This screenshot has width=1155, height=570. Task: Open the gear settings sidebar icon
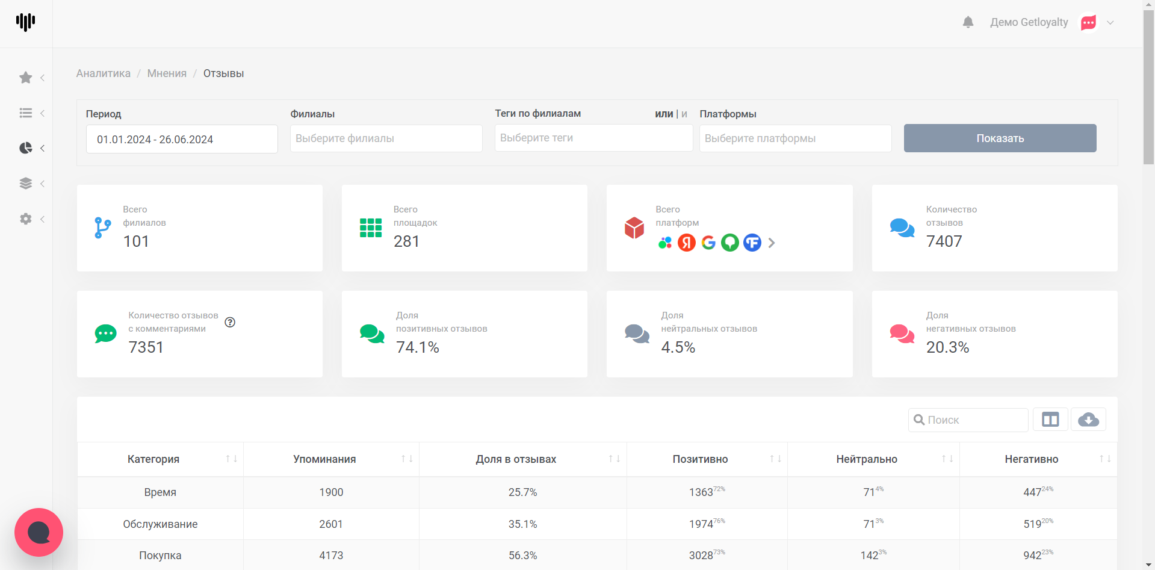coord(25,219)
